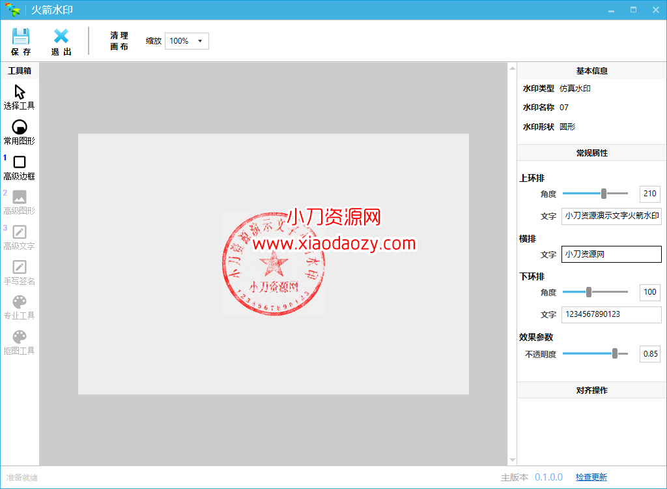This screenshot has height=489, width=667.
Task: Click the 横排 文字 field 小刀资源网
Action: click(x=611, y=254)
